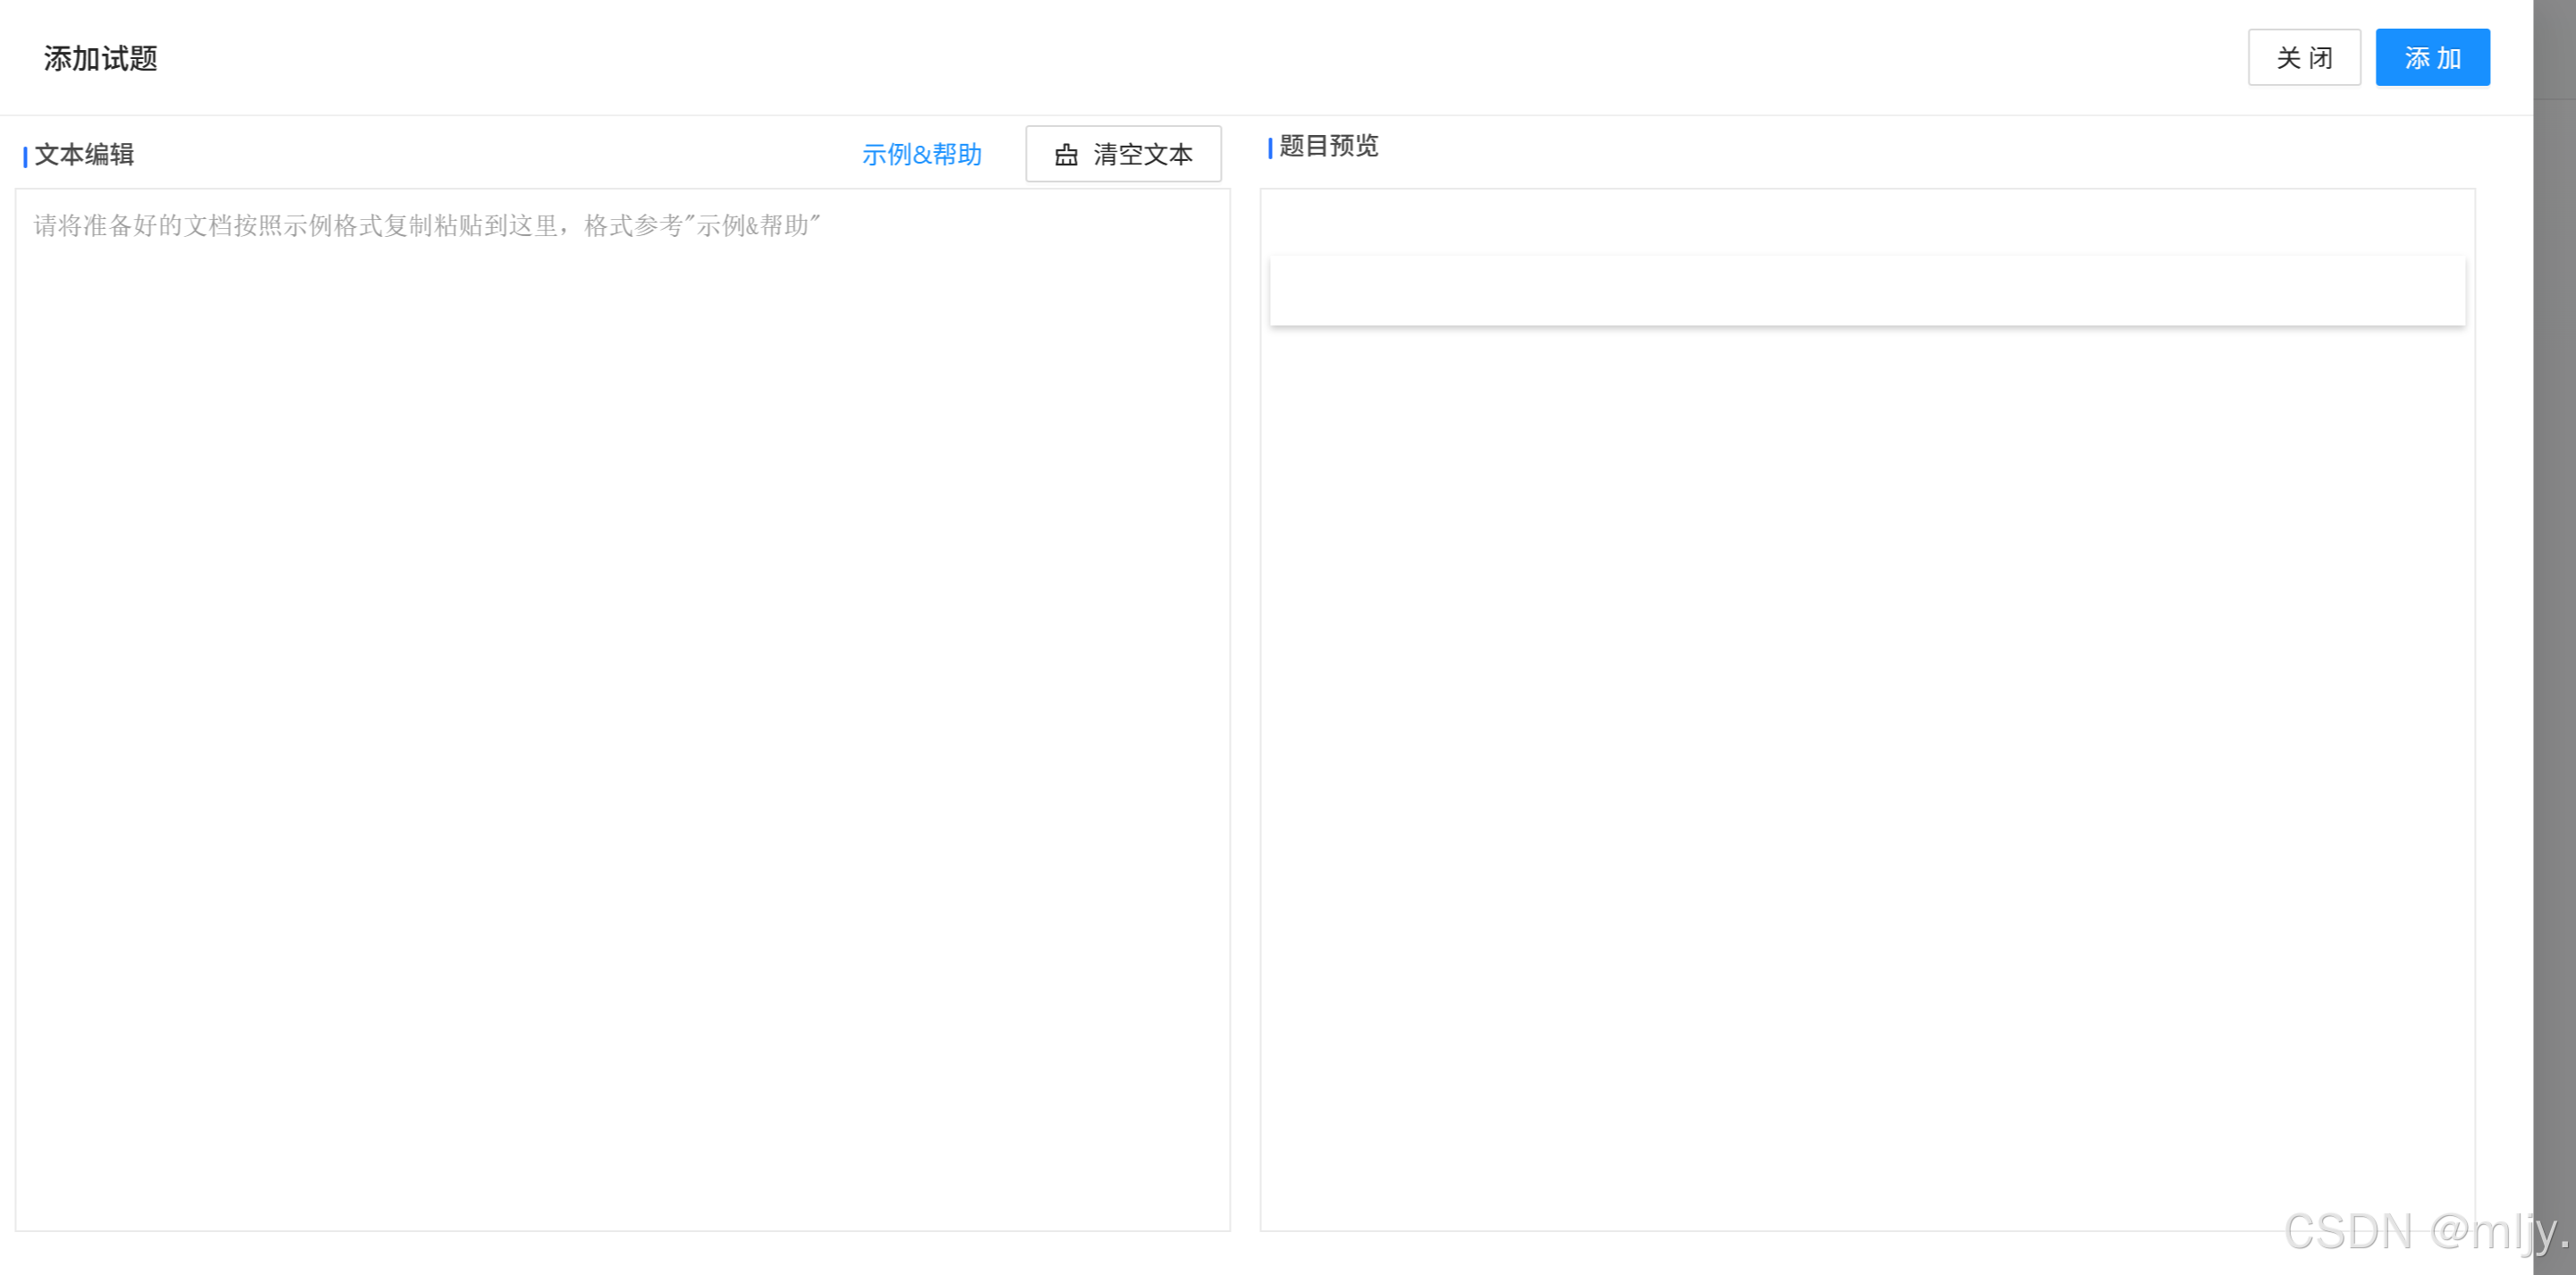Click blue marker bar beside 文本编辑

pos(25,157)
